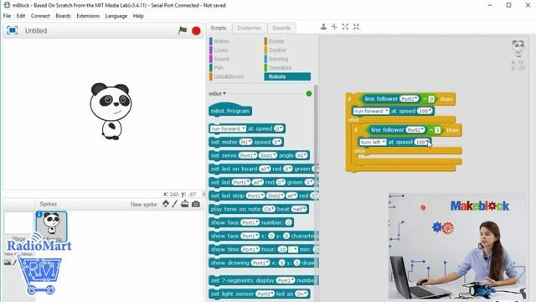Select the grow sprite tool

click(345, 27)
